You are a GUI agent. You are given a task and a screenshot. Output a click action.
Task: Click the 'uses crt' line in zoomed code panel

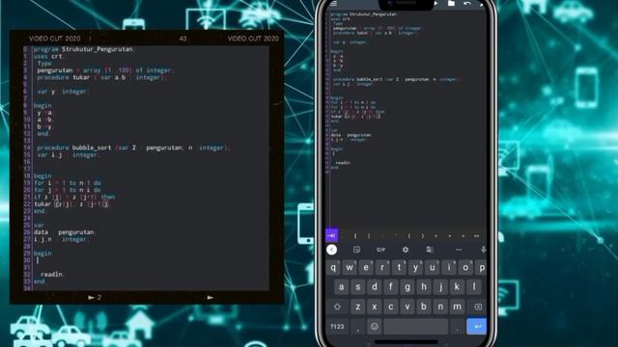click(48, 56)
